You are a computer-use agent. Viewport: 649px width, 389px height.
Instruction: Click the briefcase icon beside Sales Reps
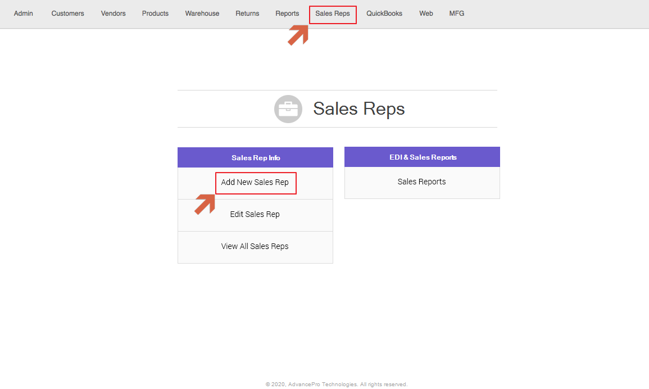click(x=288, y=109)
